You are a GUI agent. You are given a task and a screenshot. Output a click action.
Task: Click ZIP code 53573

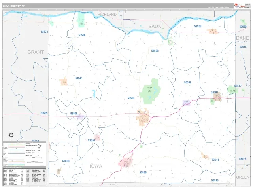[x=44, y=32]
